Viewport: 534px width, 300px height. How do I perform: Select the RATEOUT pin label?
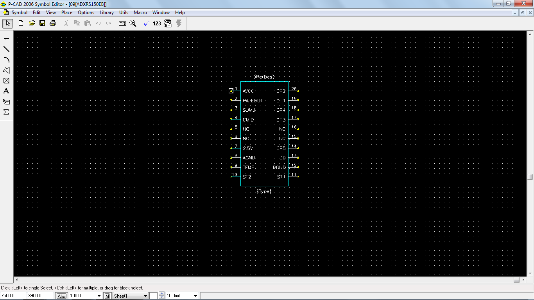253,100
